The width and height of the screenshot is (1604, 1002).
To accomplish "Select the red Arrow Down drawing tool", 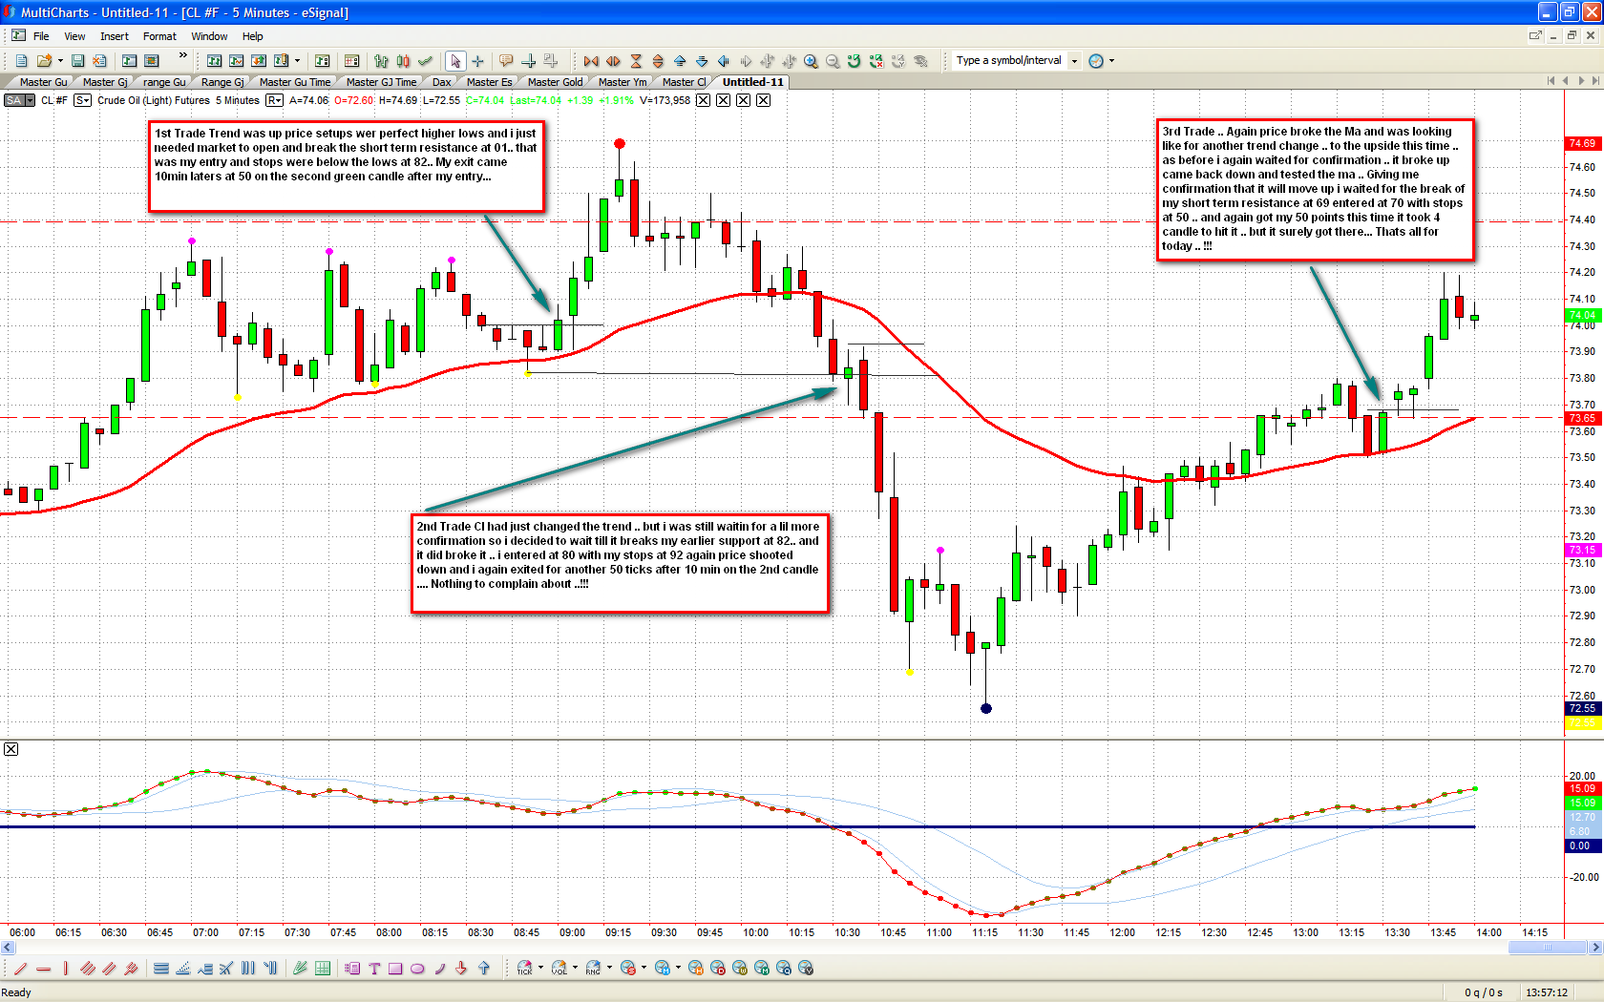I will tap(461, 969).
